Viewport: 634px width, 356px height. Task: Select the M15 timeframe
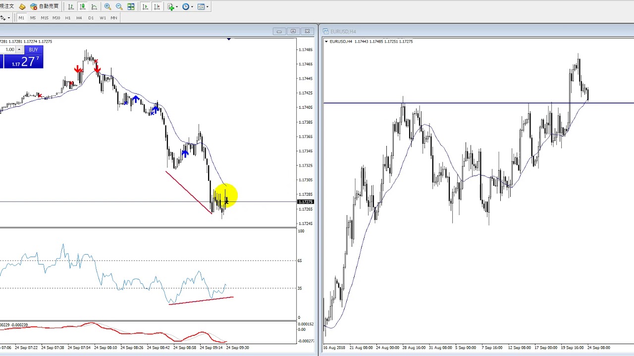point(45,18)
